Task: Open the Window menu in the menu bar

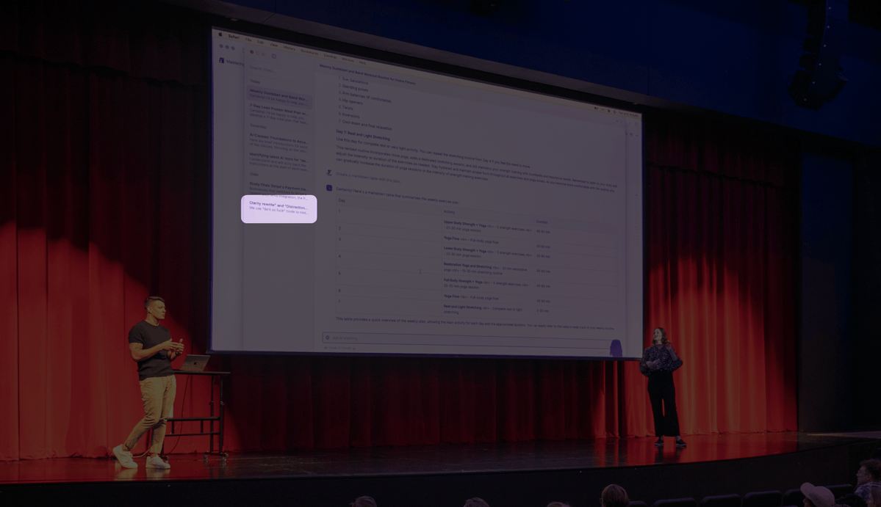Action: coord(348,59)
